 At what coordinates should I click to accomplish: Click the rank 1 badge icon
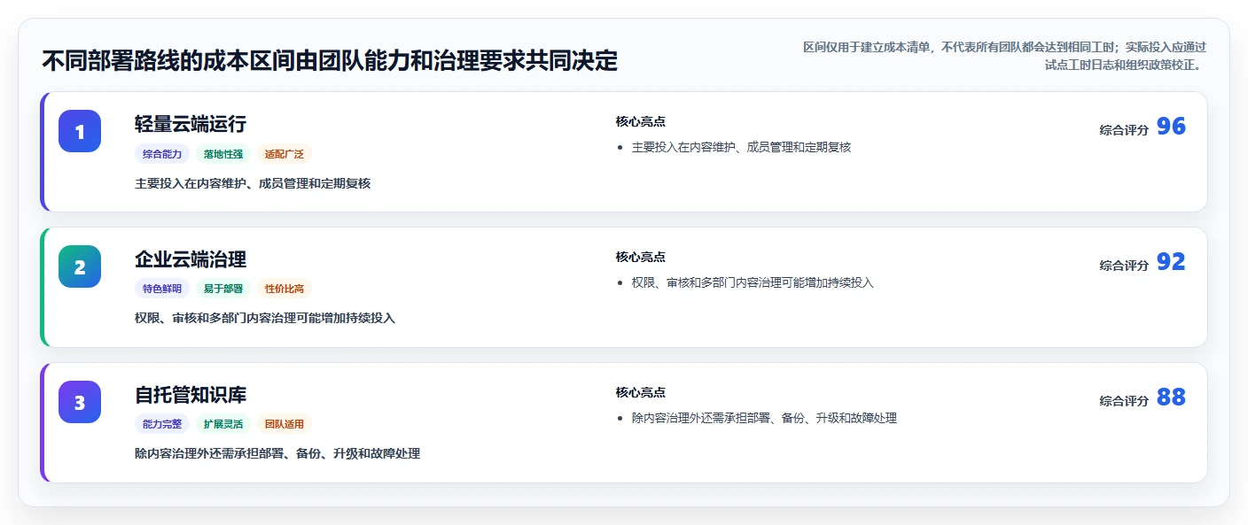point(80,131)
